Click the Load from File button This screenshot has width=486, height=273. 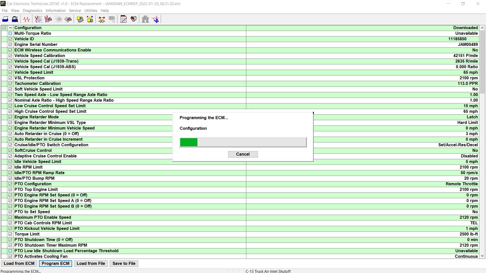[91, 263]
